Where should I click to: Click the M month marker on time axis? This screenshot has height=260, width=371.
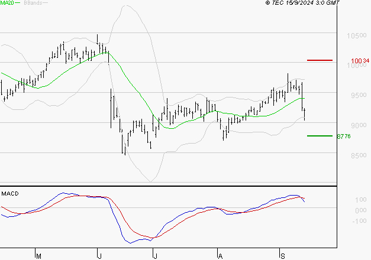[38, 256]
